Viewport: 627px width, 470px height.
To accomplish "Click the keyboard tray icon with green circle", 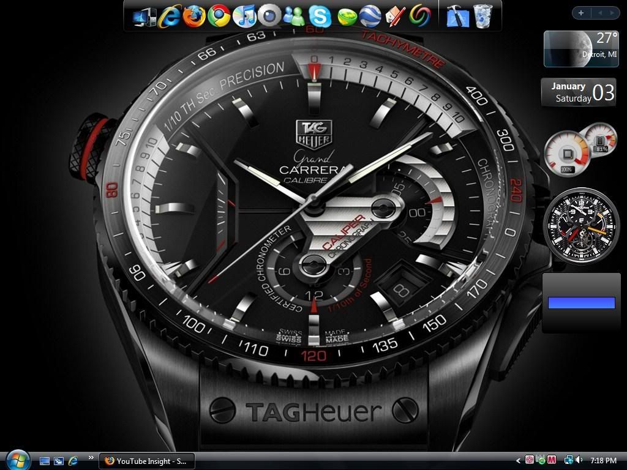I will point(541,460).
